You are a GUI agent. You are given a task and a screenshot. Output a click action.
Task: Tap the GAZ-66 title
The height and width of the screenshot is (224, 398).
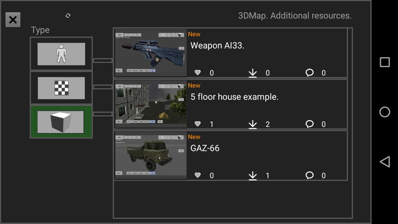(205, 148)
